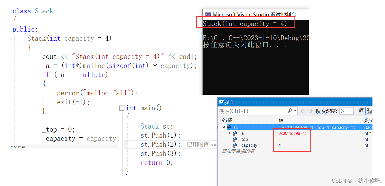Click the st.Push(1); code line

coord(161,135)
